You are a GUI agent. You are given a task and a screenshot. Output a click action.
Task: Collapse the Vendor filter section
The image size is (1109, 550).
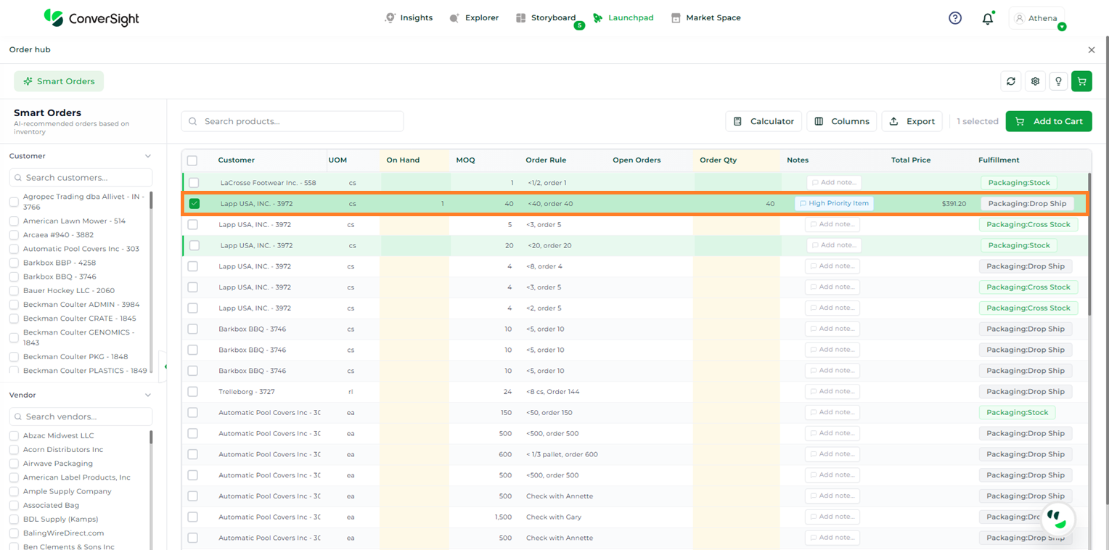point(148,395)
